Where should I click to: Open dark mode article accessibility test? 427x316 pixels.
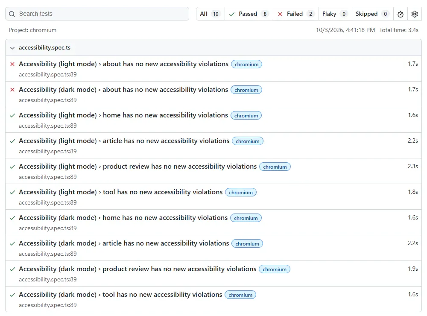(124, 243)
